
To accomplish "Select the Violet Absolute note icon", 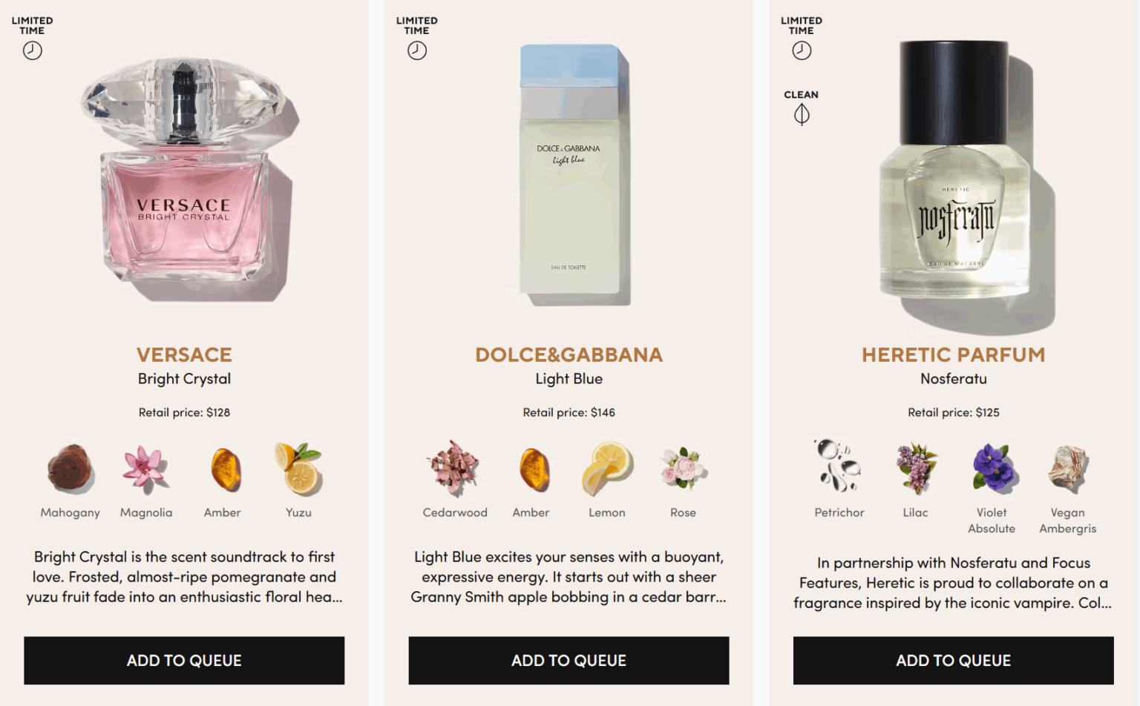I will [992, 469].
